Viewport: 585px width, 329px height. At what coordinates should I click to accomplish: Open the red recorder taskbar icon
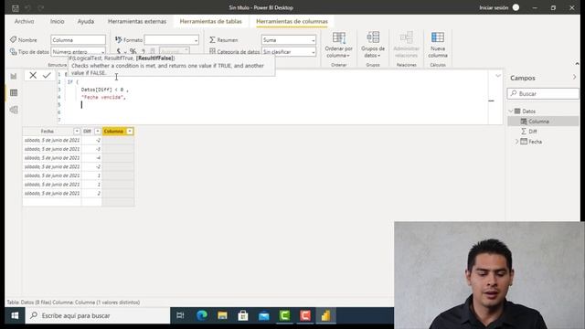point(305,315)
